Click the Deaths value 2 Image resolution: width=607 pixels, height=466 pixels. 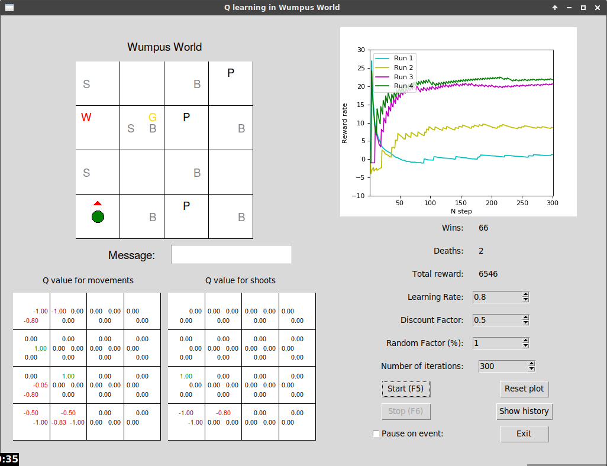(x=481, y=251)
